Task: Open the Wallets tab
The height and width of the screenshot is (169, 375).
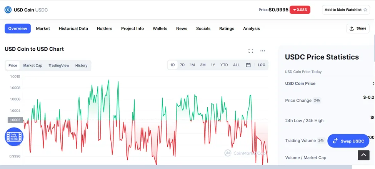Action: (160, 28)
